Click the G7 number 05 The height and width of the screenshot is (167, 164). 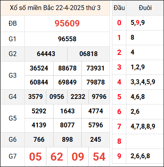[x=35, y=157]
